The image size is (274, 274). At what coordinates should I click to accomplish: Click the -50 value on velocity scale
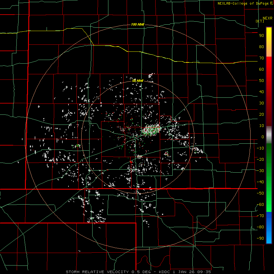click(x=260, y=193)
